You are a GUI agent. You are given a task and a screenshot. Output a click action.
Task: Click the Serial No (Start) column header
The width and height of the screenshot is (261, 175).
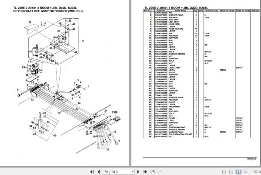227,10
